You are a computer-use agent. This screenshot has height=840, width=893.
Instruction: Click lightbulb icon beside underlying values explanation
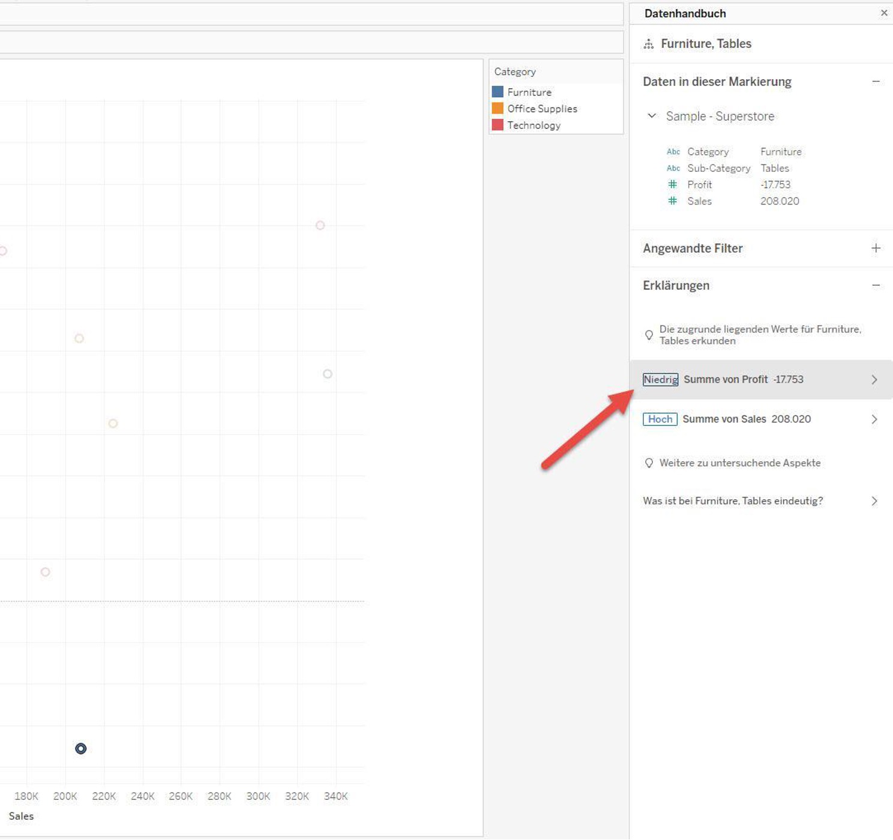coord(649,335)
